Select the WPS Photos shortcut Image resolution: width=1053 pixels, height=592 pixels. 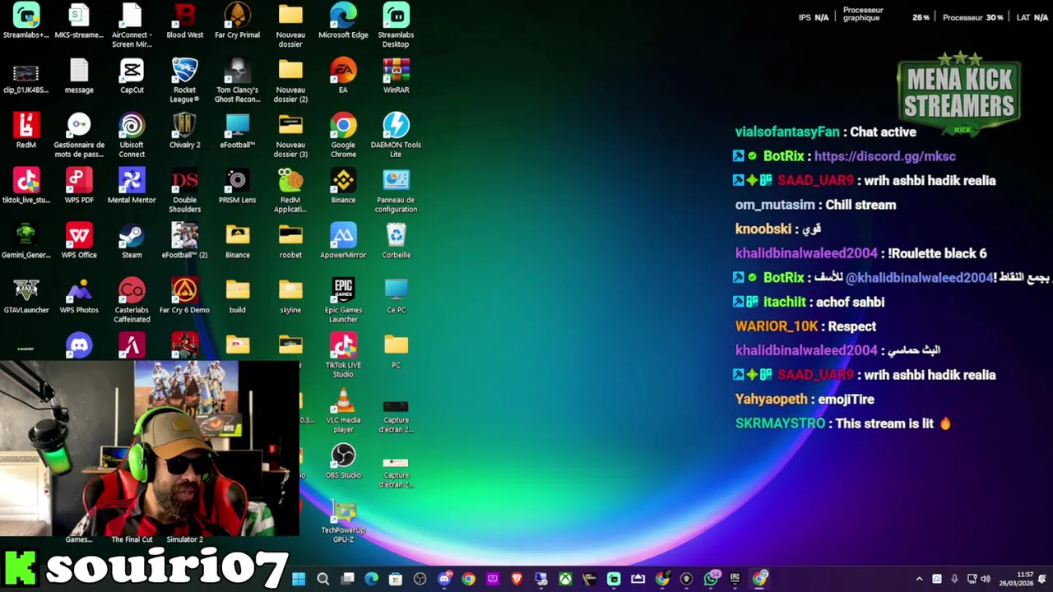pyautogui.click(x=79, y=296)
